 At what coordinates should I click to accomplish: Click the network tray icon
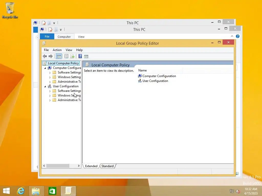(232, 191)
